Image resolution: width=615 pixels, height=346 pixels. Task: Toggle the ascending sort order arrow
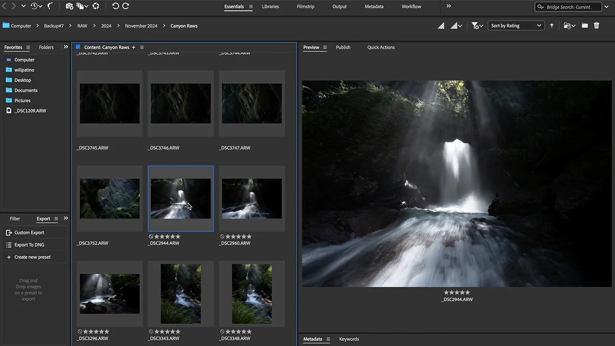point(552,25)
